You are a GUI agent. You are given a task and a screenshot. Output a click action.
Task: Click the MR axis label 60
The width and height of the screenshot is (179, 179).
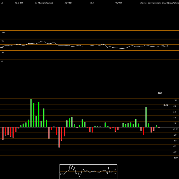[175, 112]
